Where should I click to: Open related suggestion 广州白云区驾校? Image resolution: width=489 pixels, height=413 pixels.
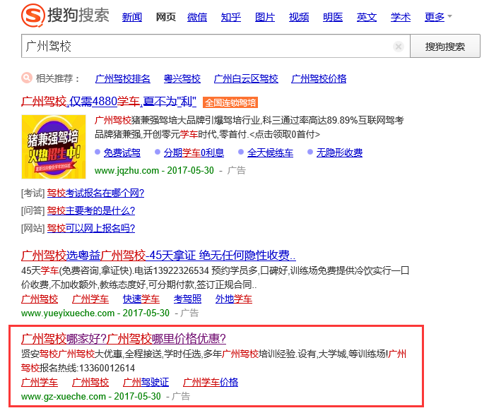point(246,78)
